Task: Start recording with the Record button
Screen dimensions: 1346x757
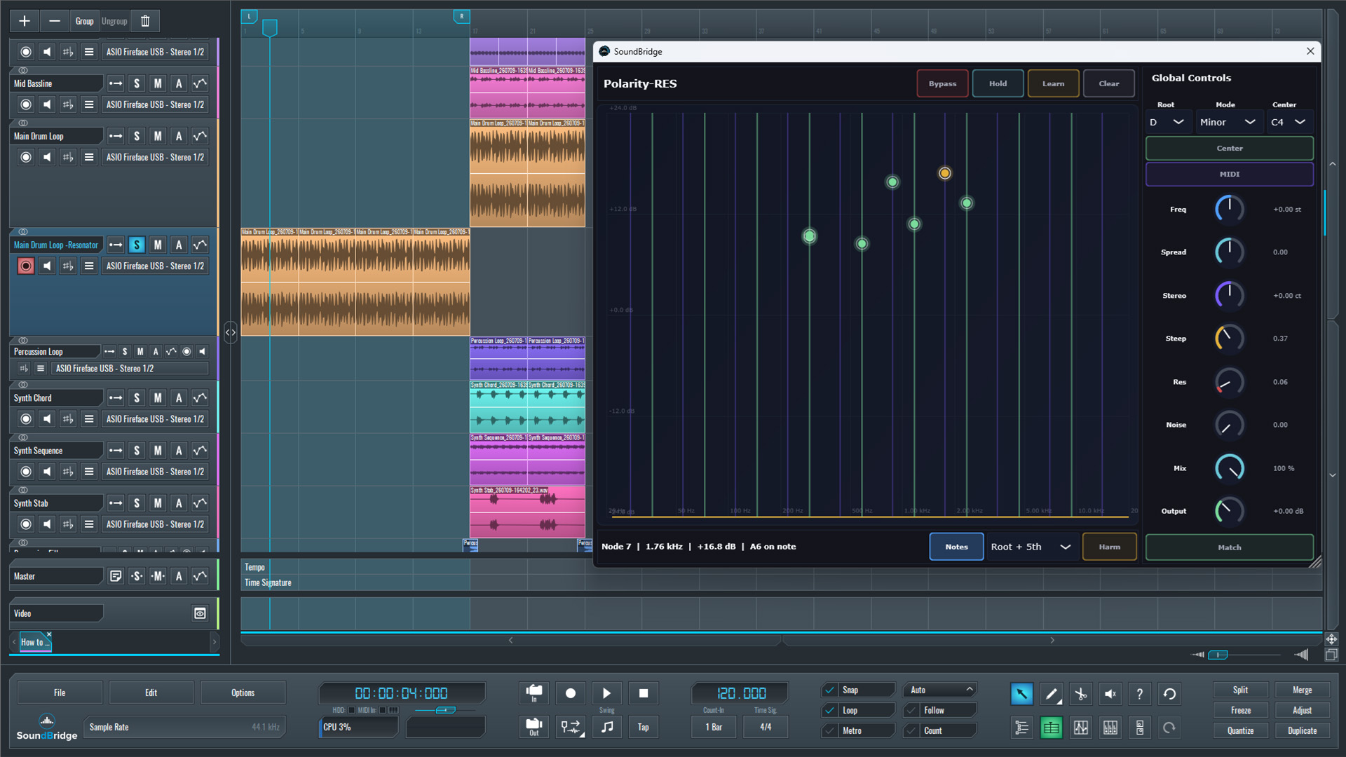Action: click(x=571, y=693)
